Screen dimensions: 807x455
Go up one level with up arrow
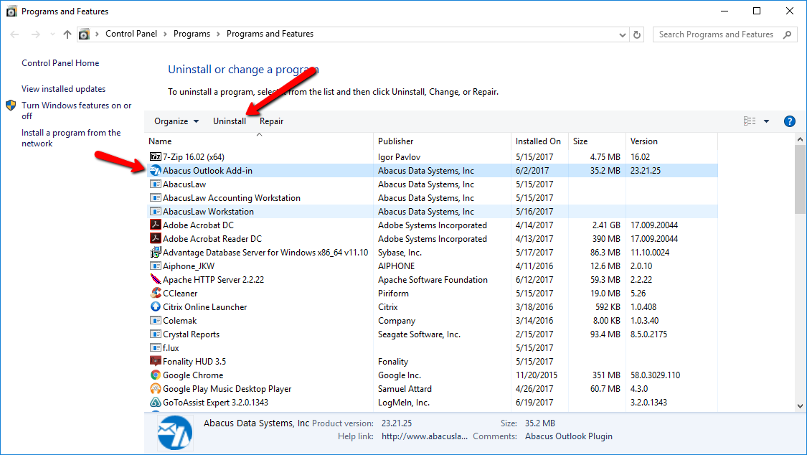click(x=67, y=34)
